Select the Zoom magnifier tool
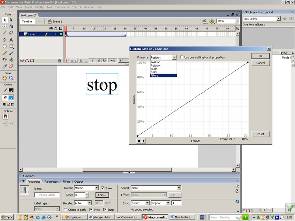 [x=11, y=78]
